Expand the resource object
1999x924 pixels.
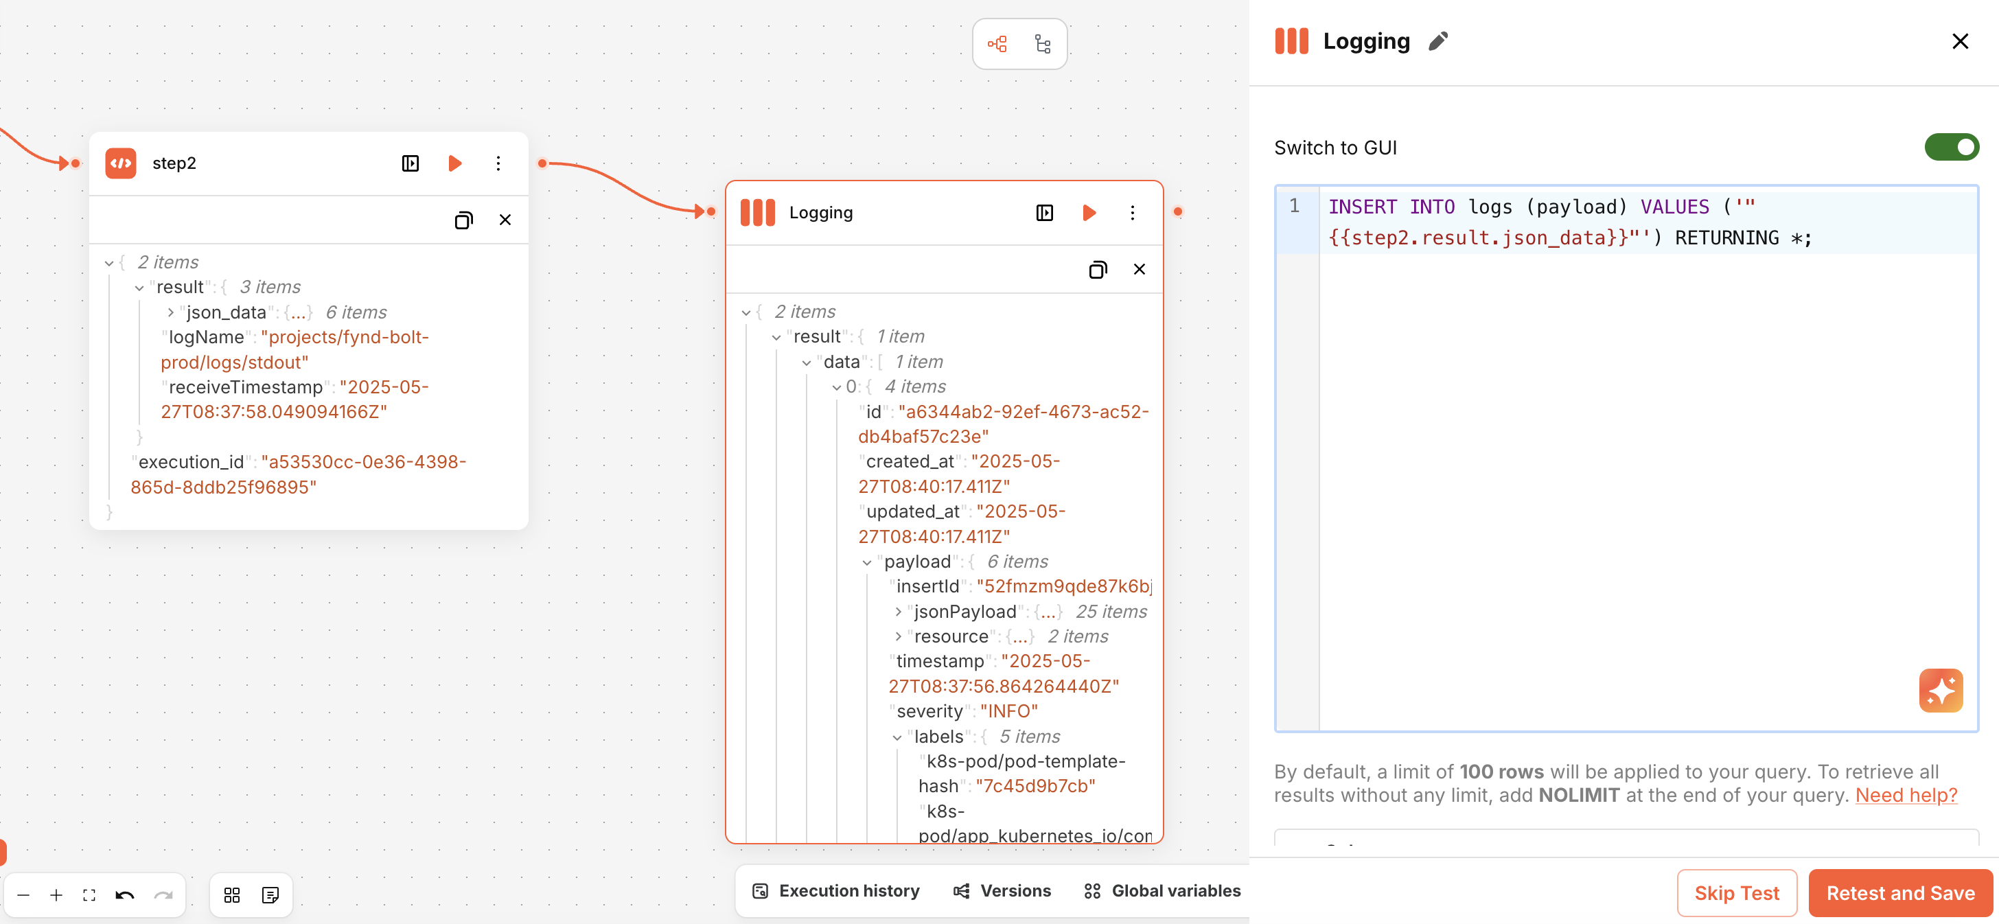coord(898,637)
